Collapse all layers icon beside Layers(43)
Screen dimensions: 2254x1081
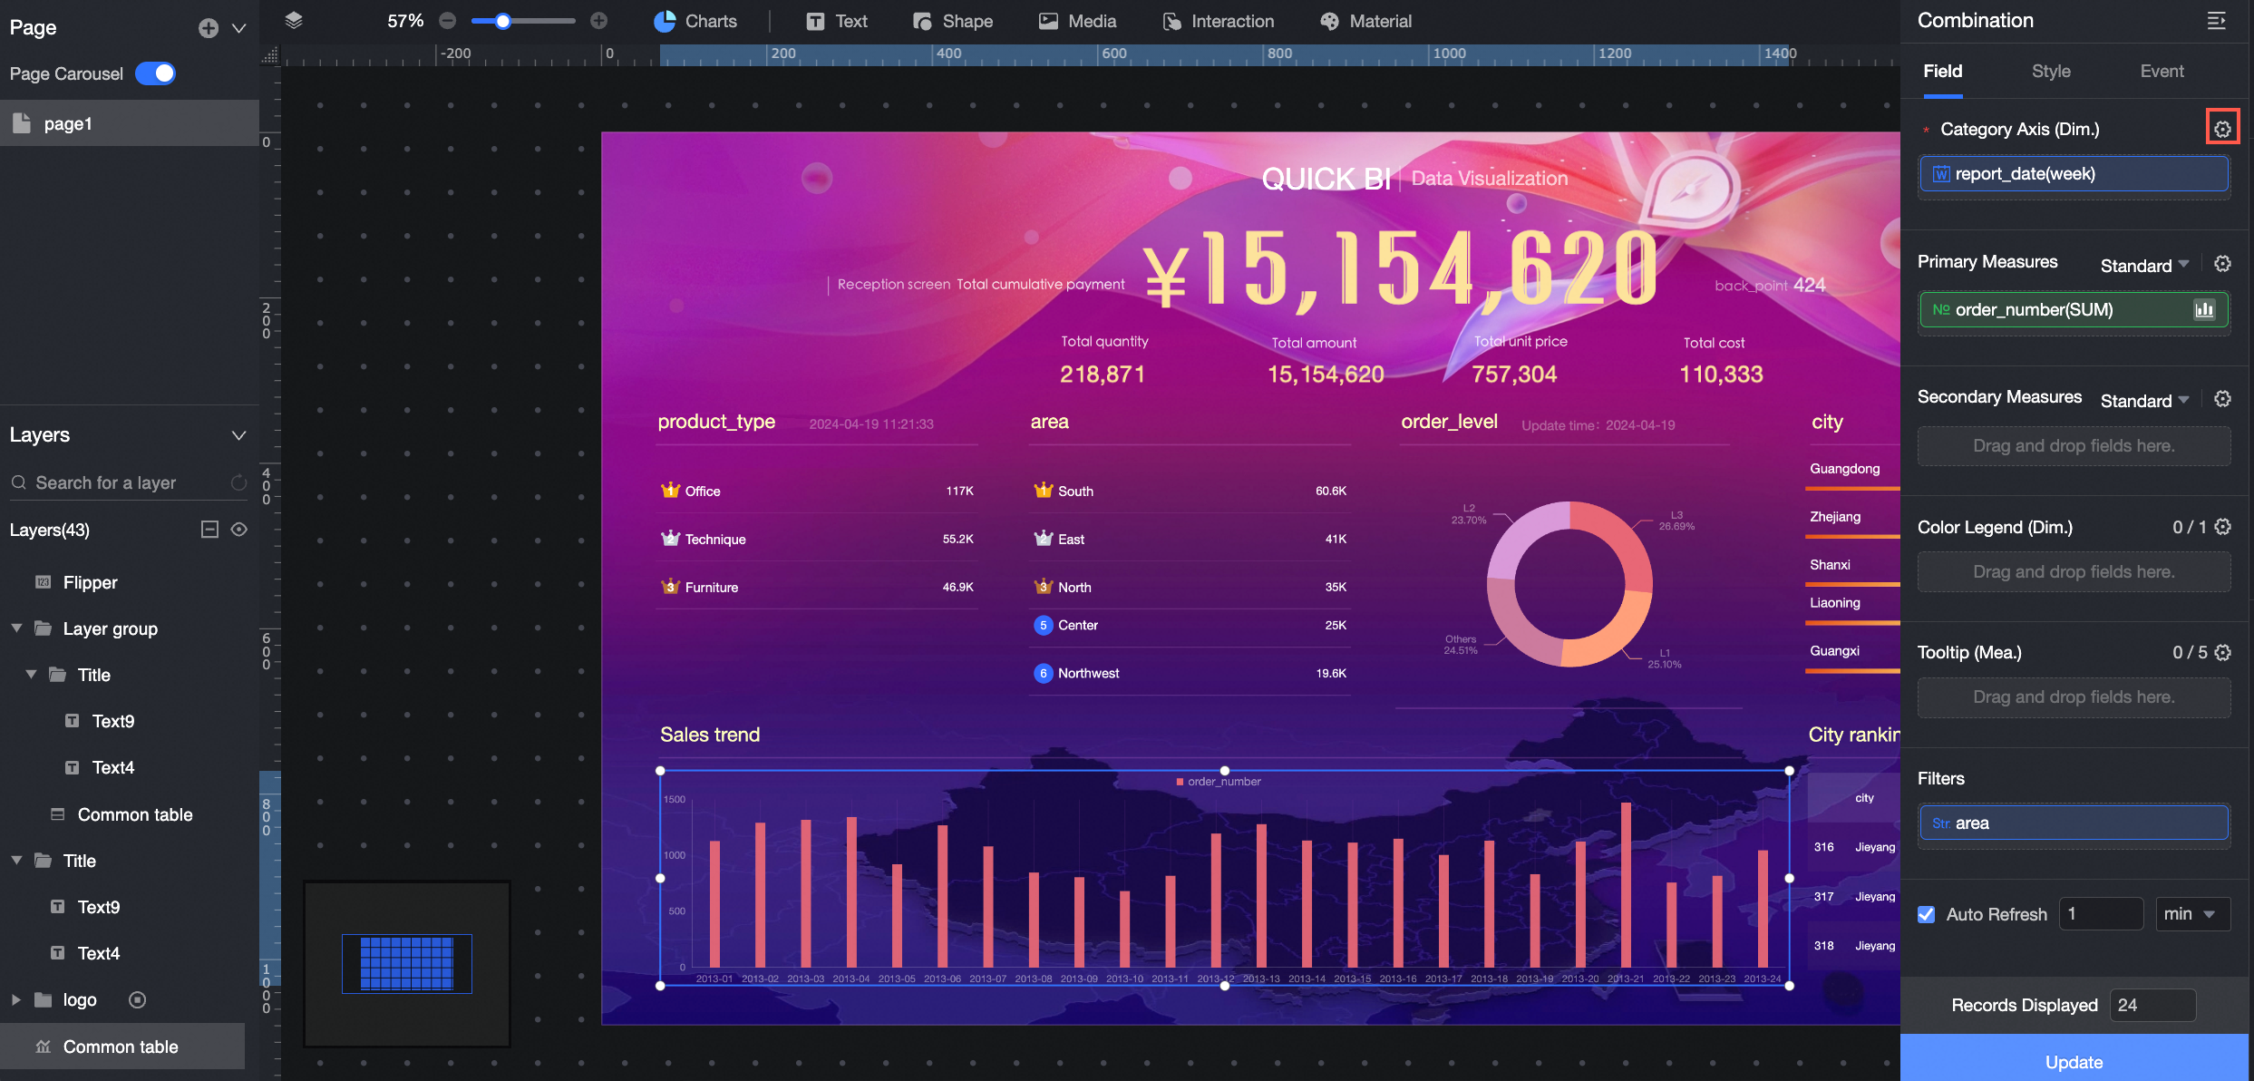(209, 530)
